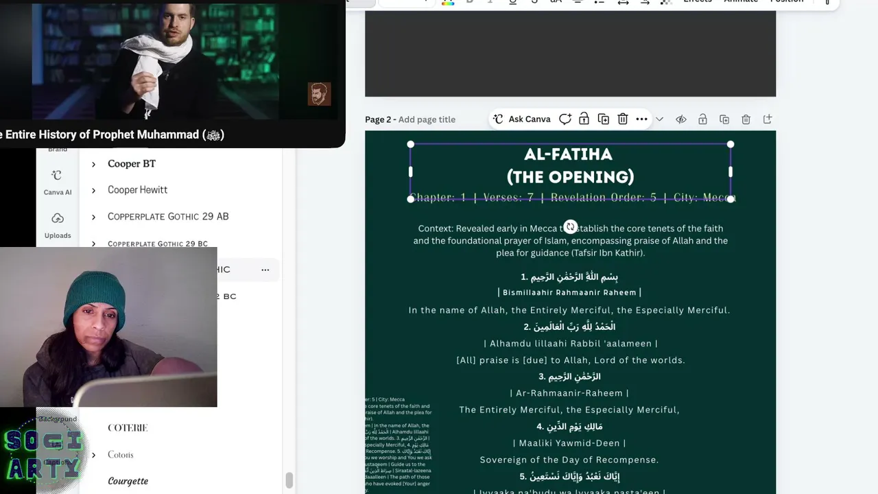Viewport: 878px width, 494px height.
Task: Click the top-right selection corner handle
Action: pos(731,144)
